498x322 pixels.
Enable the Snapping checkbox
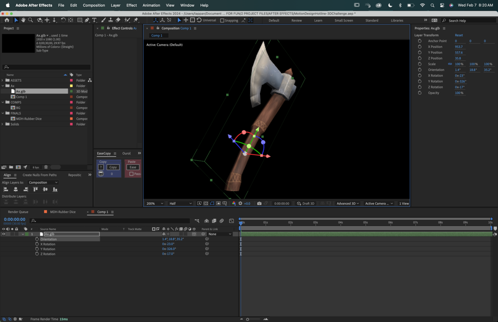coord(222,21)
